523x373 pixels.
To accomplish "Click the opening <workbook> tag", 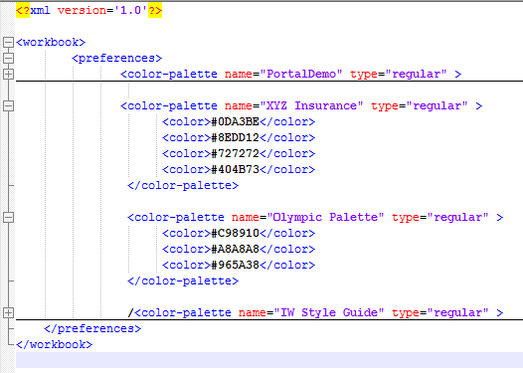I will [51, 43].
